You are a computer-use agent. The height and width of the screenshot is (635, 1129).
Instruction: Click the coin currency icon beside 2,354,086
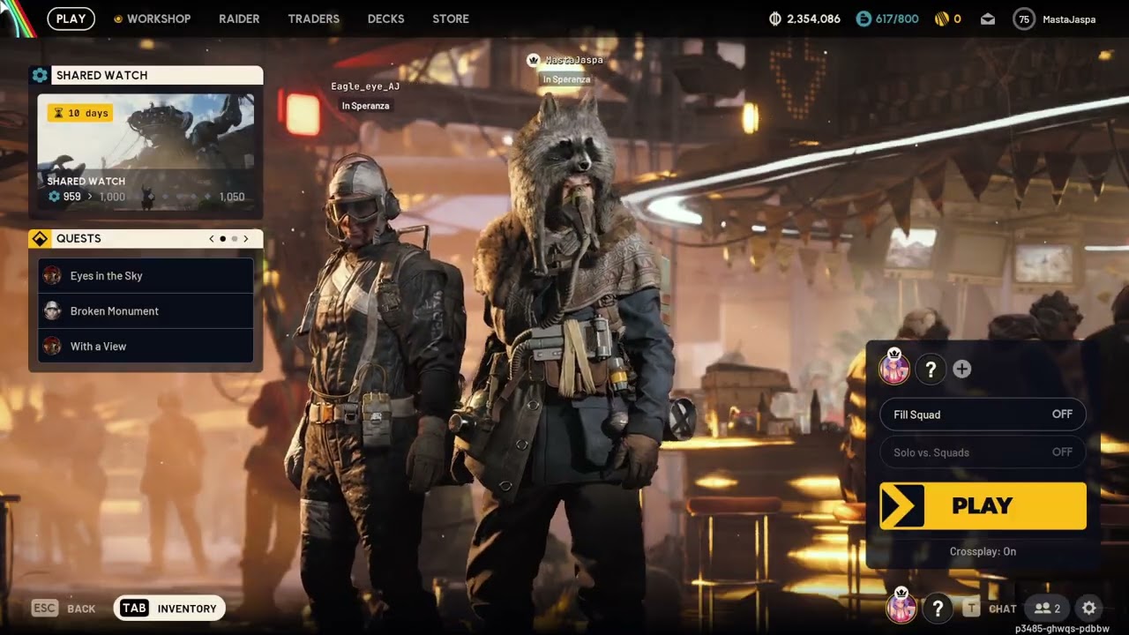pos(776,19)
